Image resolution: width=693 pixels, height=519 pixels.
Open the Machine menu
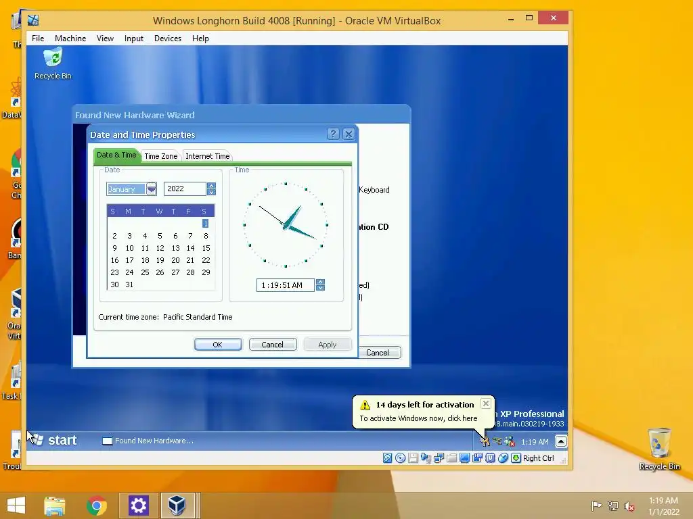(70, 39)
